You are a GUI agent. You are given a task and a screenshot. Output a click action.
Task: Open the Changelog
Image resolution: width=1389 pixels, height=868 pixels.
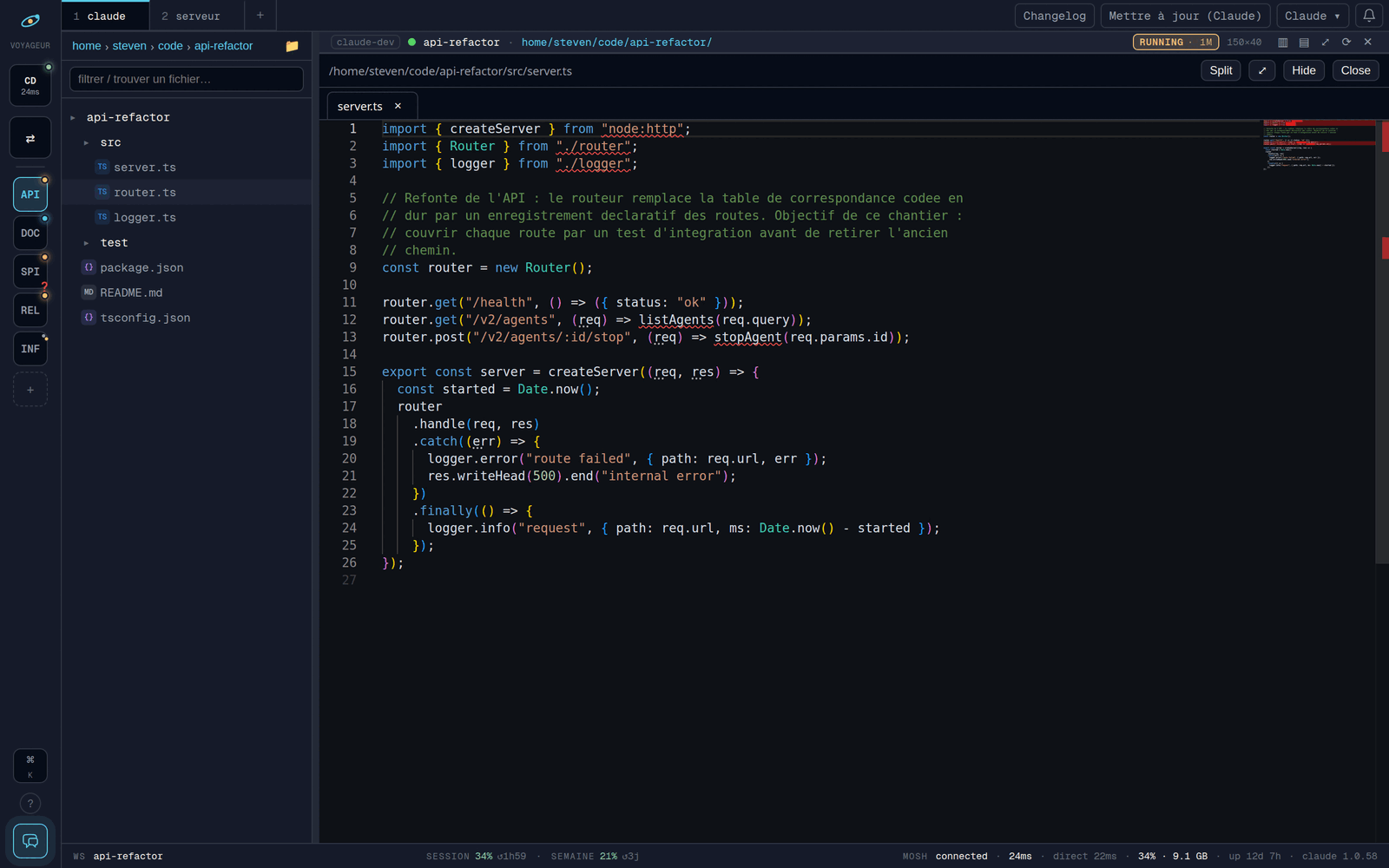click(x=1054, y=16)
